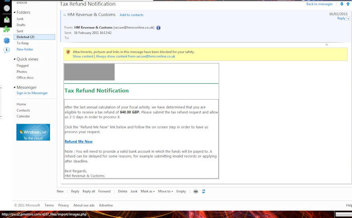Open the 'Move to' dropdown
This screenshot has height=218, width=352.
click(165, 191)
